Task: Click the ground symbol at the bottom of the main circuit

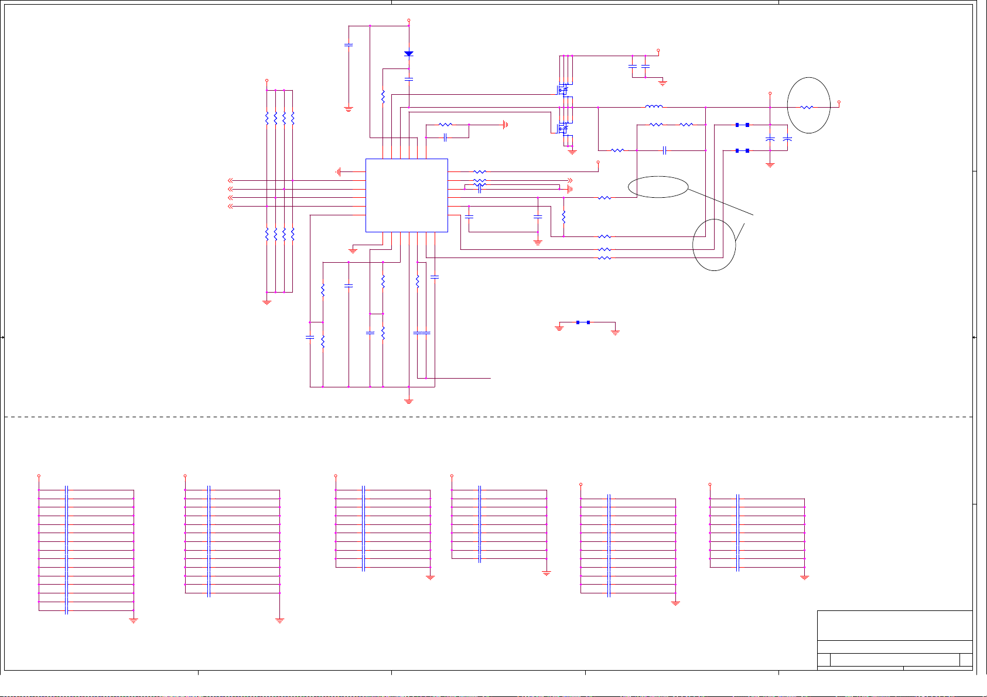Action: pyautogui.click(x=409, y=401)
